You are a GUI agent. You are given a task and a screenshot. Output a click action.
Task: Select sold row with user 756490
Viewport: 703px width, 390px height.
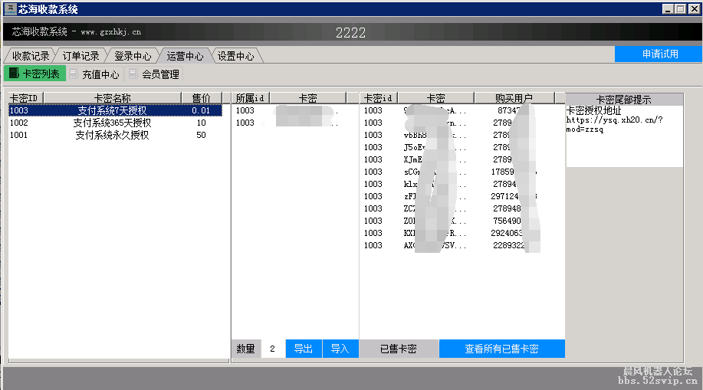[462, 221]
